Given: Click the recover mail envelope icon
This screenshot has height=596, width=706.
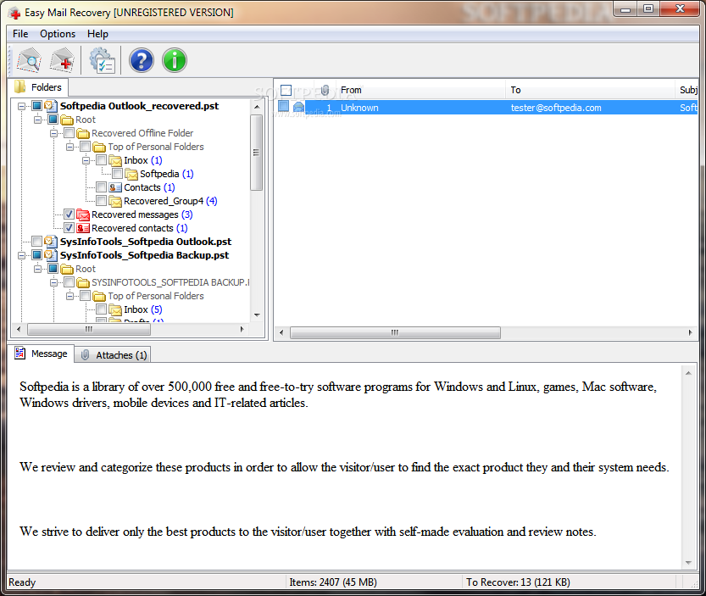Looking at the screenshot, I should pyautogui.click(x=62, y=60).
